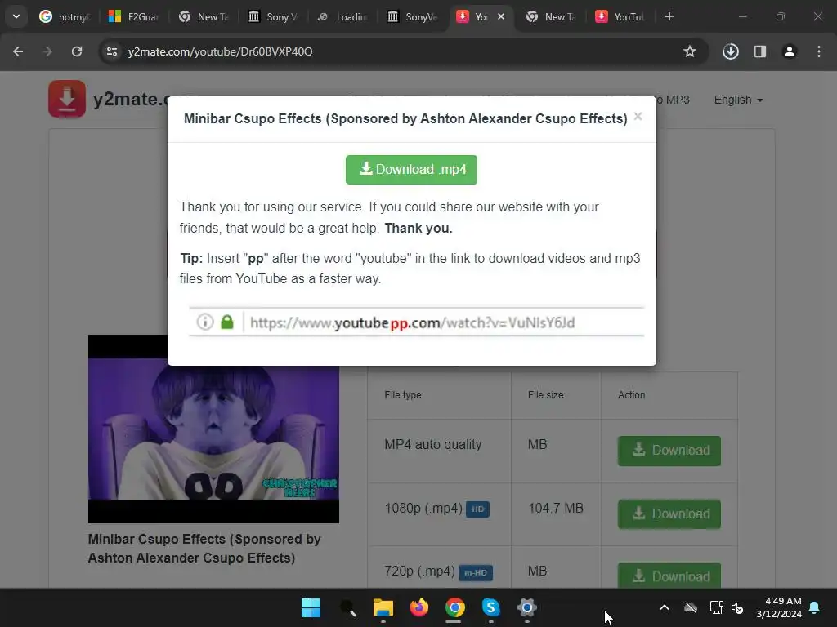The width and height of the screenshot is (837, 627).
Task: Click the Action column header
Action: click(x=632, y=395)
